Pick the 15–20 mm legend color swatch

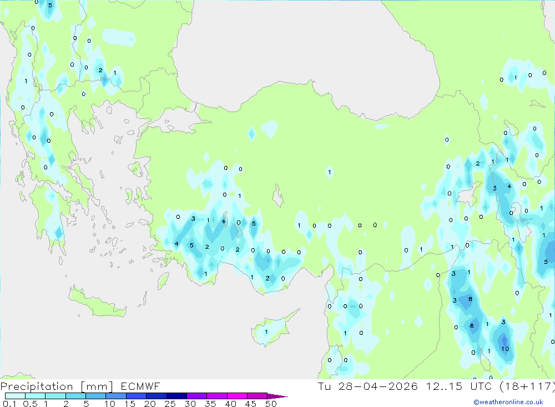pos(136,396)
